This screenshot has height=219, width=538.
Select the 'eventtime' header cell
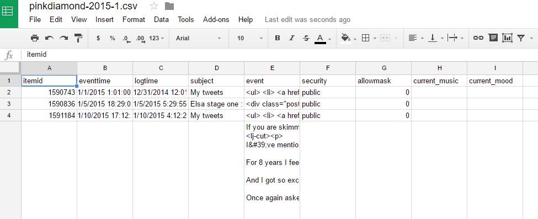[x=105, y=81]
